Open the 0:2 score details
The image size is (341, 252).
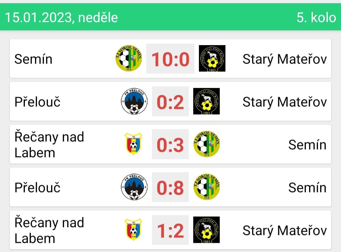(170, 101)
